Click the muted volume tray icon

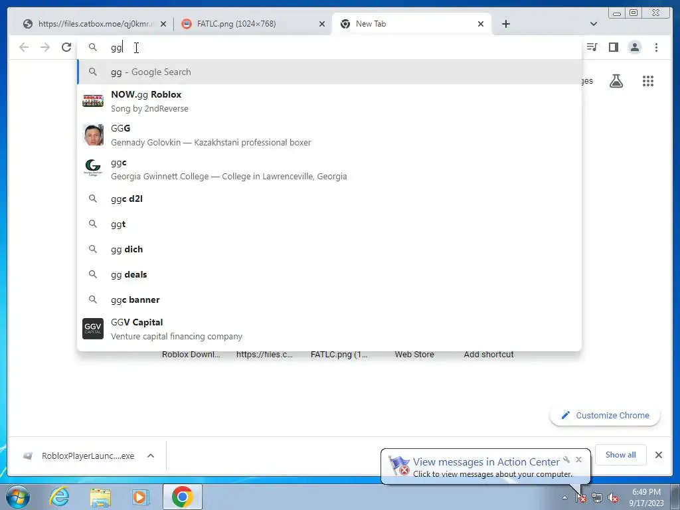pyautogui.click(x=613, y=498)
